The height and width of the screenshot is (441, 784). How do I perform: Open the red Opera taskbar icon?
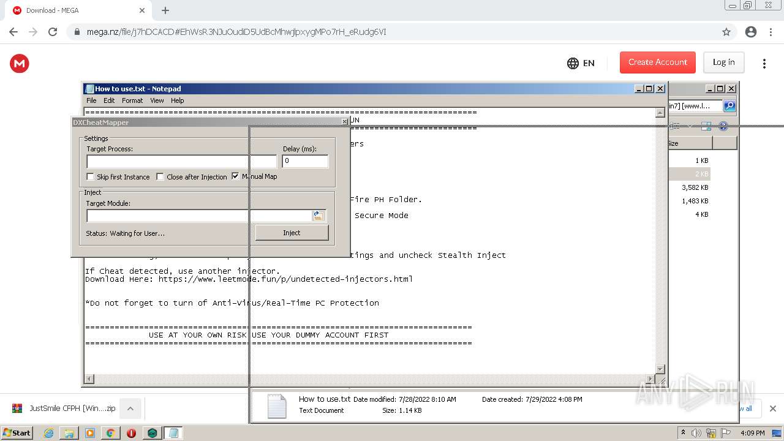[x=131, y=433]
